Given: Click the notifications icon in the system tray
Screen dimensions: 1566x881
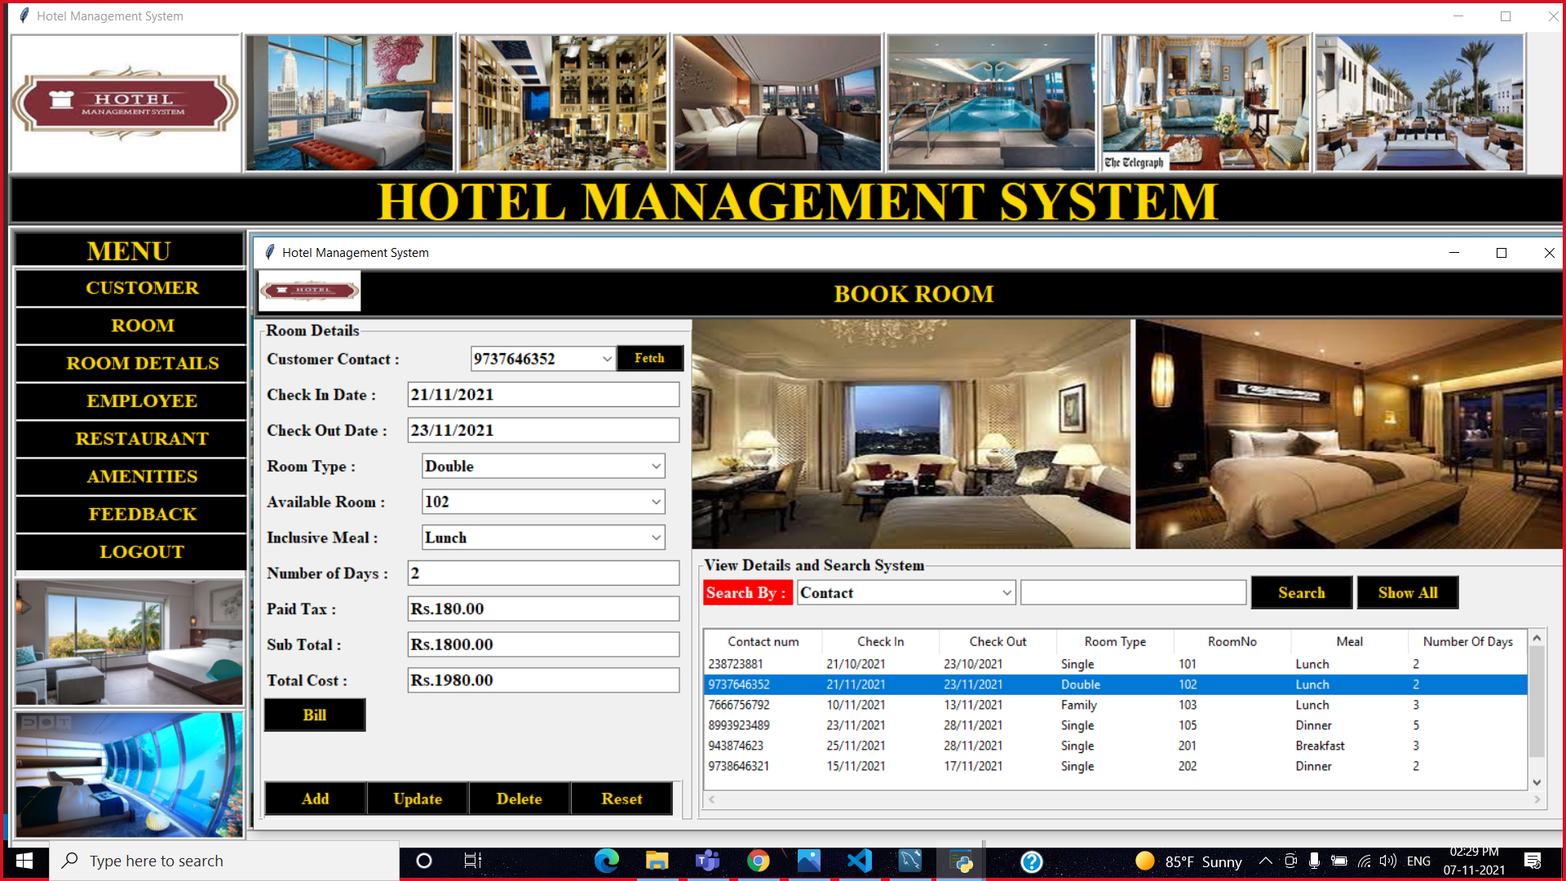Looking at the screenshot, I should pos(1532,861).
